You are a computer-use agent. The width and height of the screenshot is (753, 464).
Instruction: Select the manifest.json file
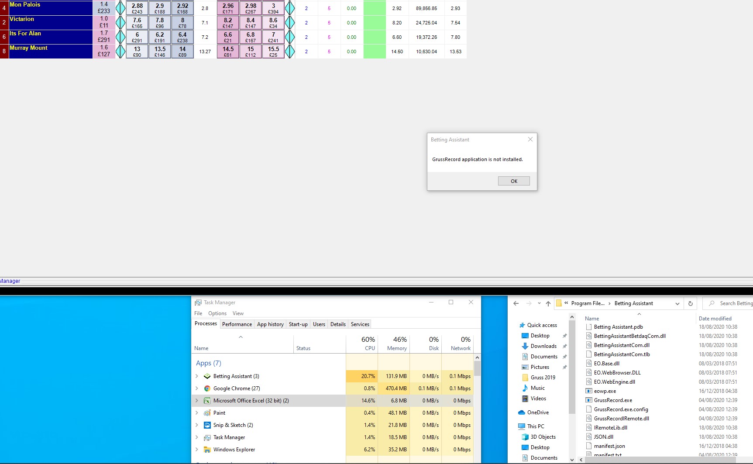[x=609, y=446]
